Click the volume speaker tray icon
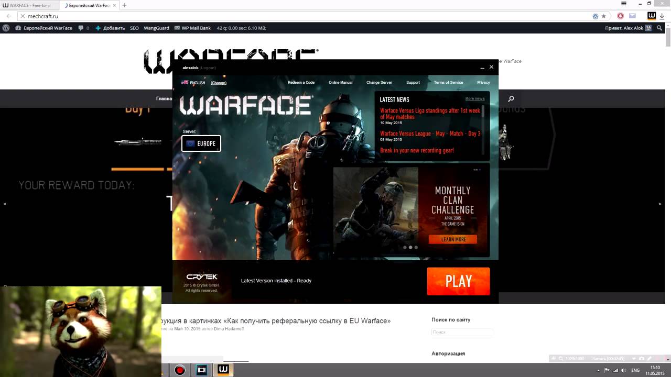This screenshot has height=377, width=671. (x=623, y=370)
